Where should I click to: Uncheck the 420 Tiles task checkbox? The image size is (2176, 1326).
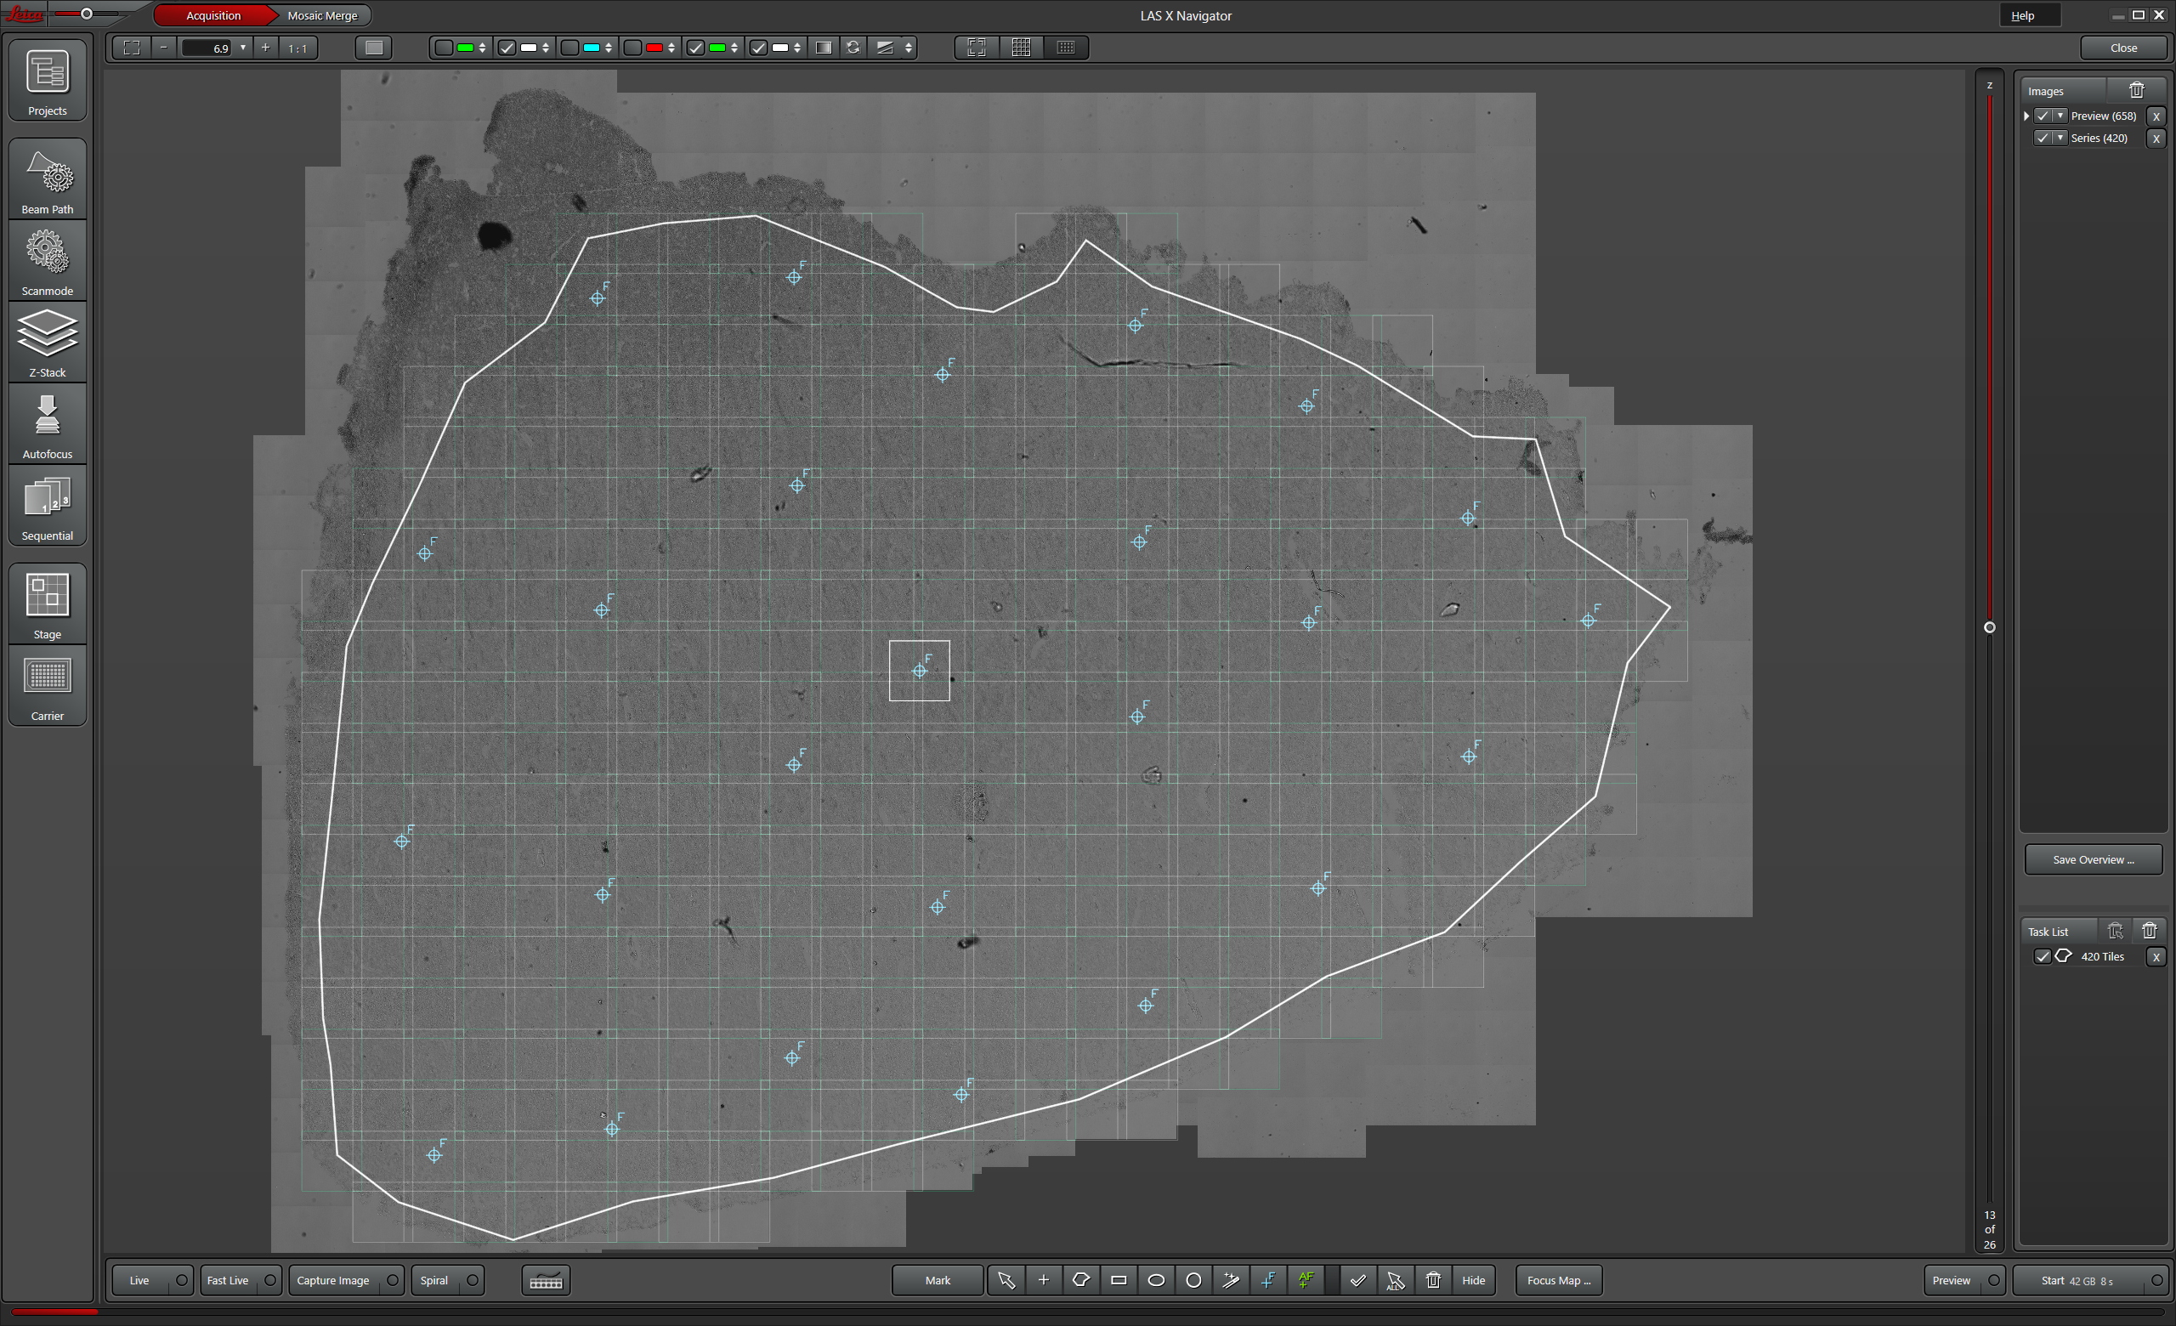pos(2042,956)
